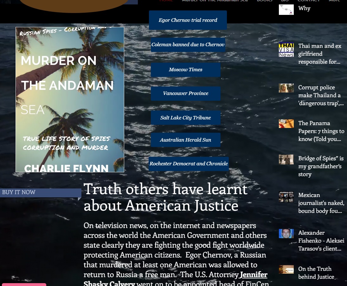The image size is (347, 286).
Task: Open Corrupt police make Thailand post thumbnail
Action: point(286,88)
